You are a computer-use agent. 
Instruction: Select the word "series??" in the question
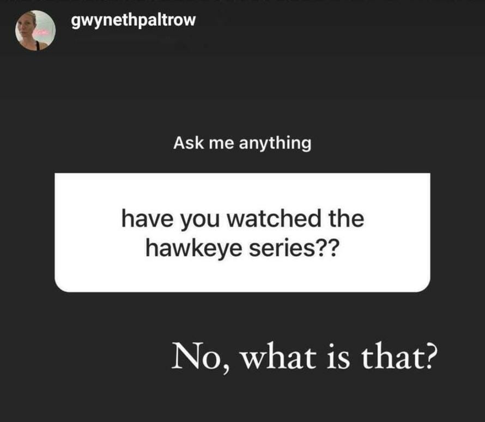294,248
